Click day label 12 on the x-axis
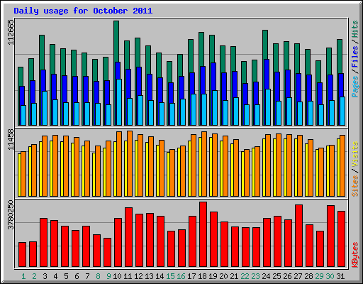The width and height of the screenshot is (363, 284). click(x=138, y=276)
